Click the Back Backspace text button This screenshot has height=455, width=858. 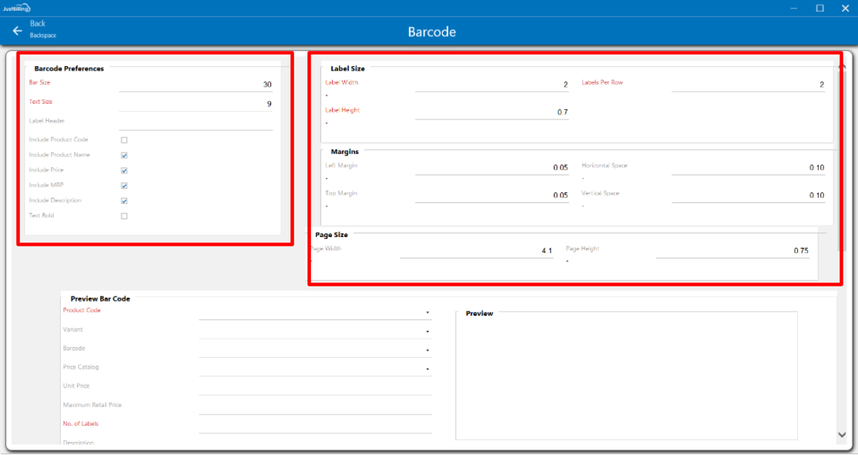[42, 29]
